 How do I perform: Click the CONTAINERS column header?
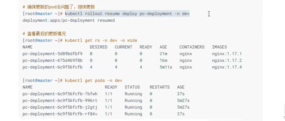click(192, 47)
